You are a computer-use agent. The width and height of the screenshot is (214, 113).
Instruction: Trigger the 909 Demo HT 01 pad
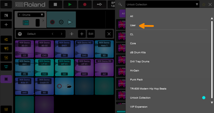(x=84, y=67)
